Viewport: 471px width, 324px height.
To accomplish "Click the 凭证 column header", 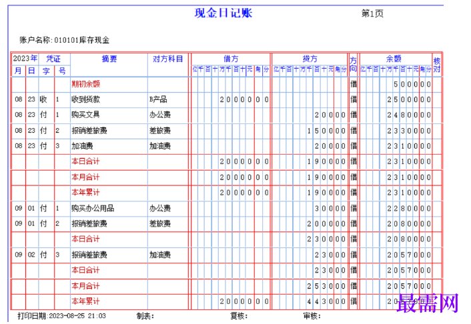I will tap(53, 59).
